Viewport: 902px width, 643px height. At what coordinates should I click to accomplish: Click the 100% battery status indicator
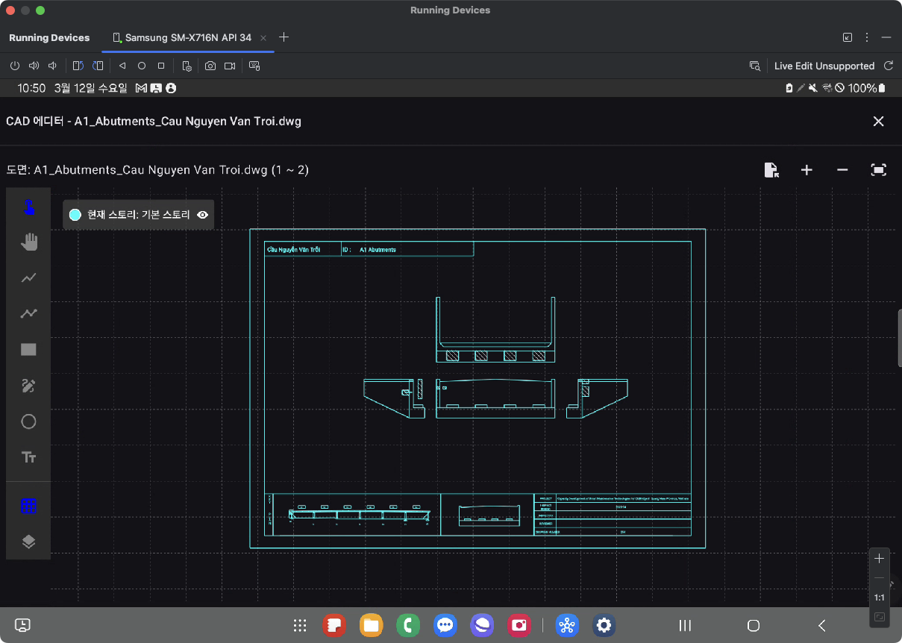tap(867, 88)
